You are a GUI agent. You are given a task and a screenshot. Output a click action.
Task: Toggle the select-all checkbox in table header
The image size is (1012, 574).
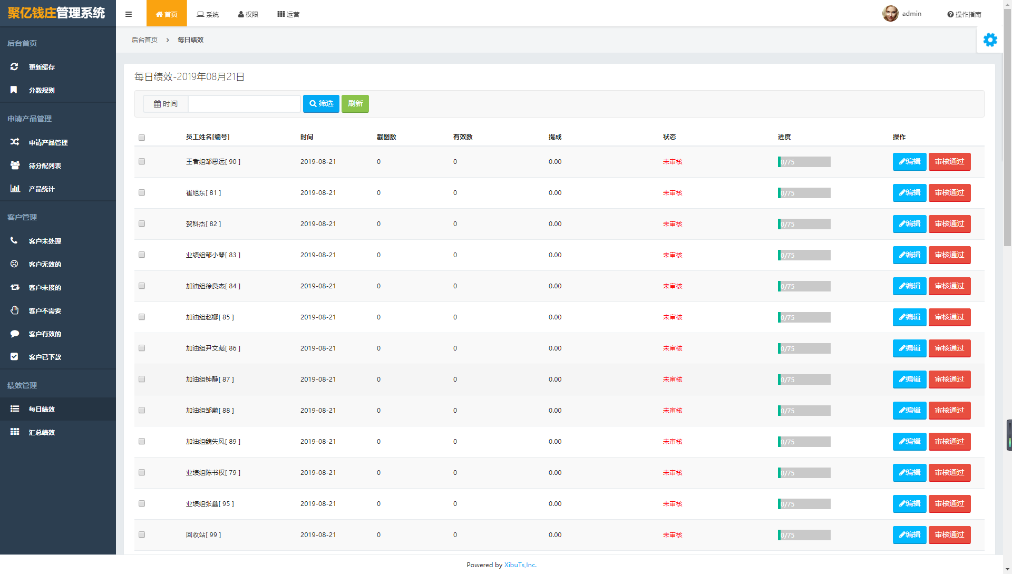tap(142, 138)
